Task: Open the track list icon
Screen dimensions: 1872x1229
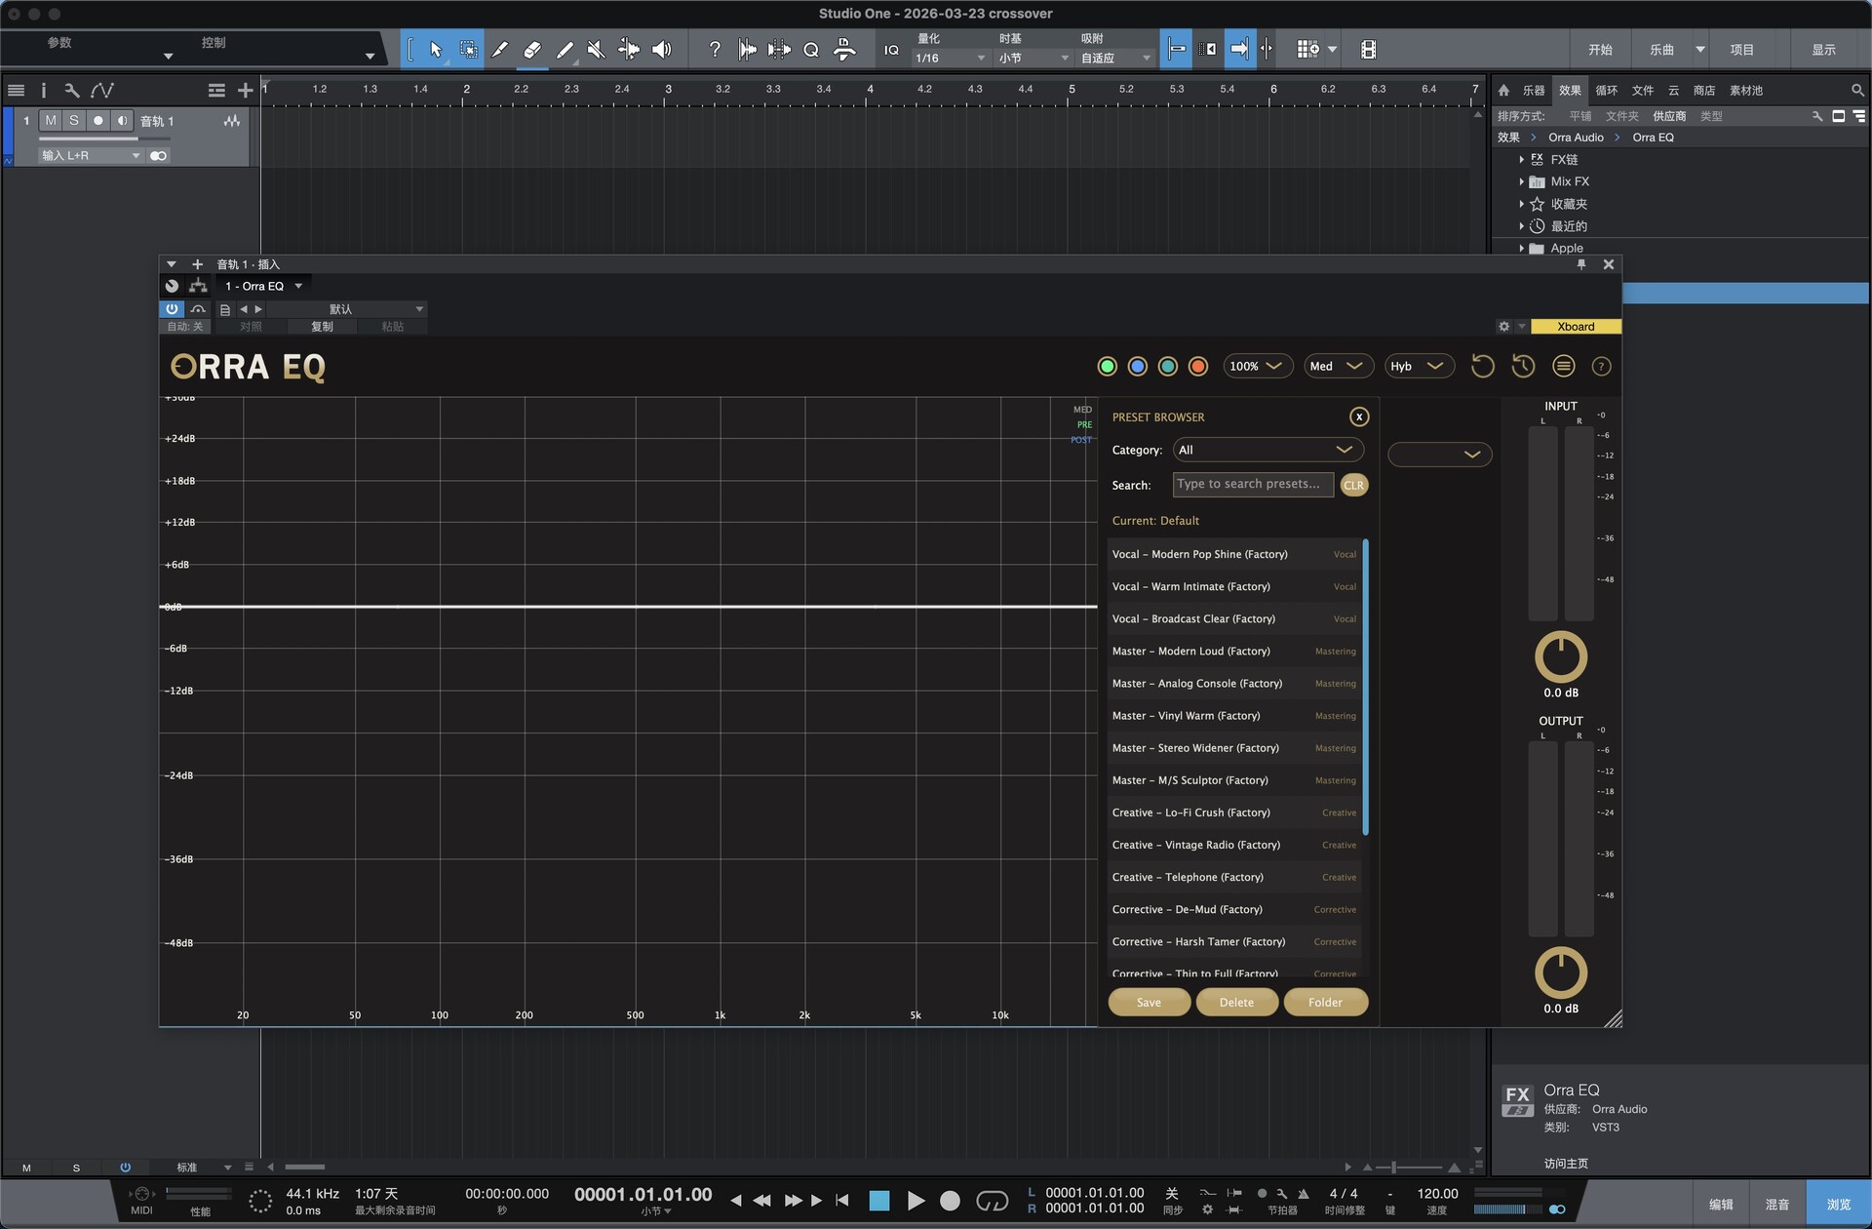Action: click(x=16, y=91)
